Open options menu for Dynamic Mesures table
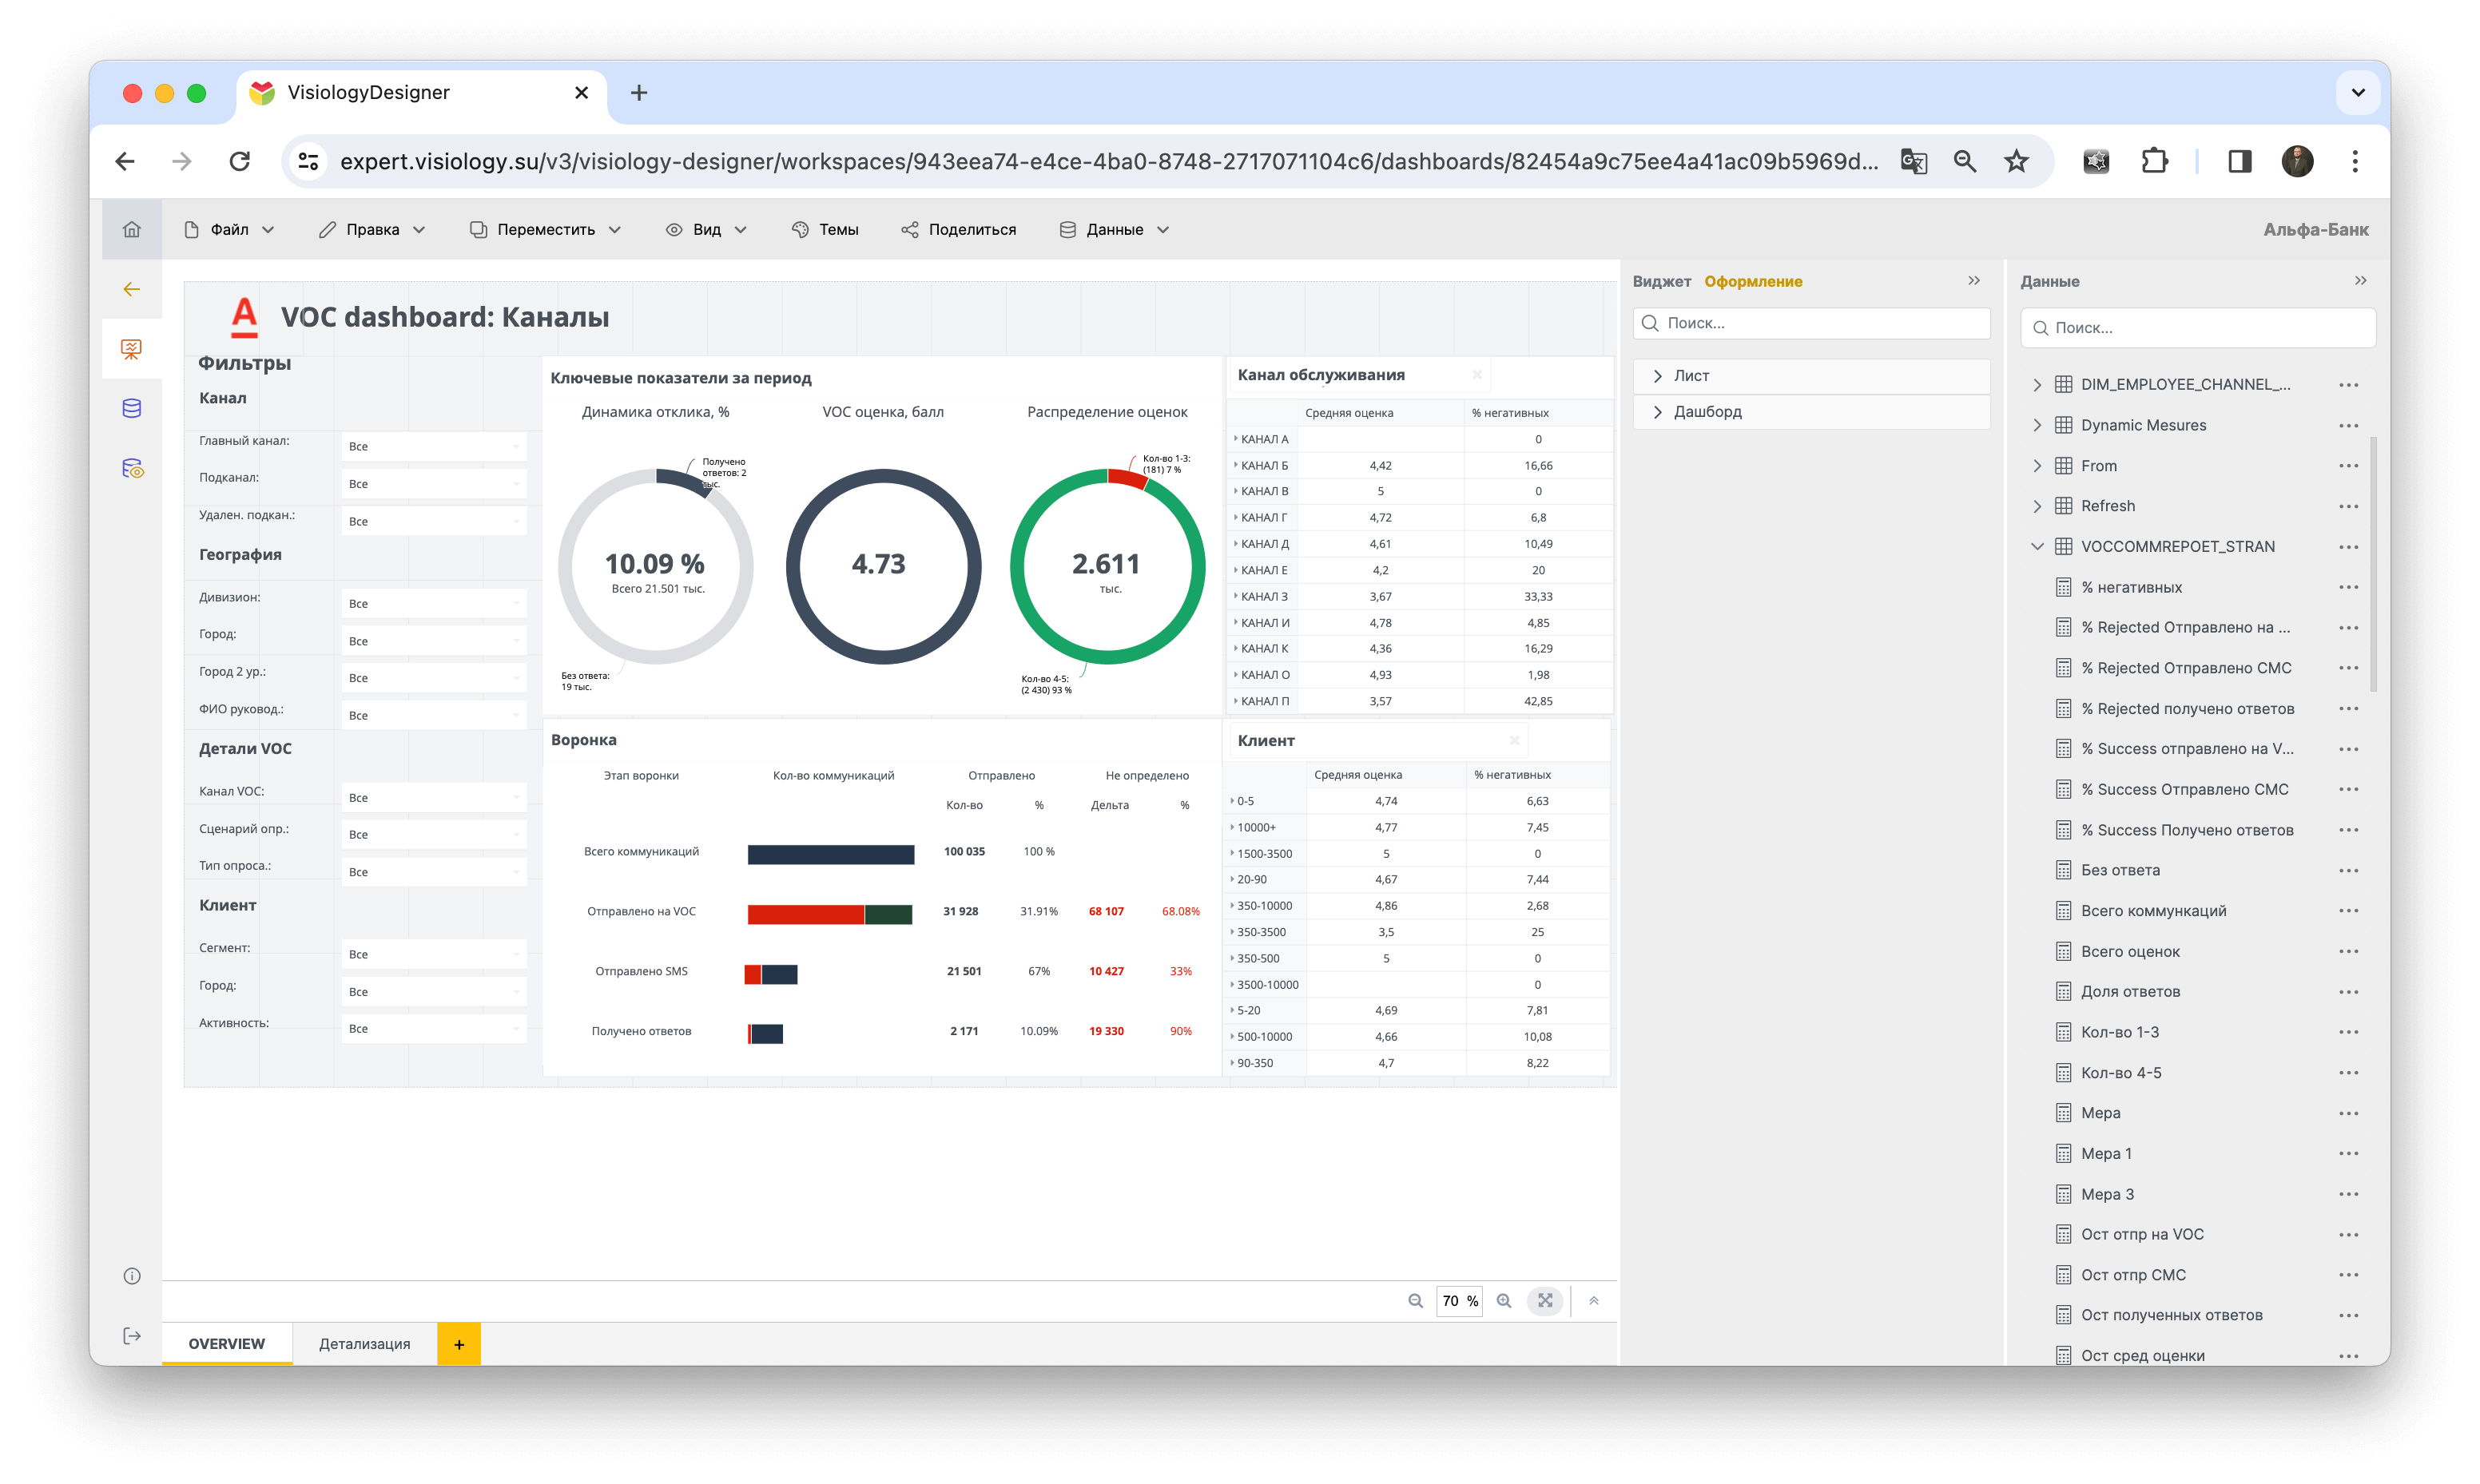Viewport: 2480px width, 1484px height. coord(2349,425)
